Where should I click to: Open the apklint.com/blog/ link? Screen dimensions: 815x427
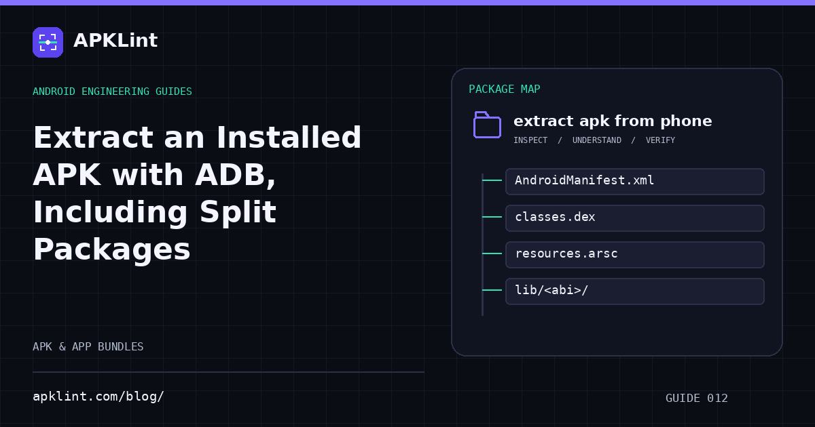[98, 396]
